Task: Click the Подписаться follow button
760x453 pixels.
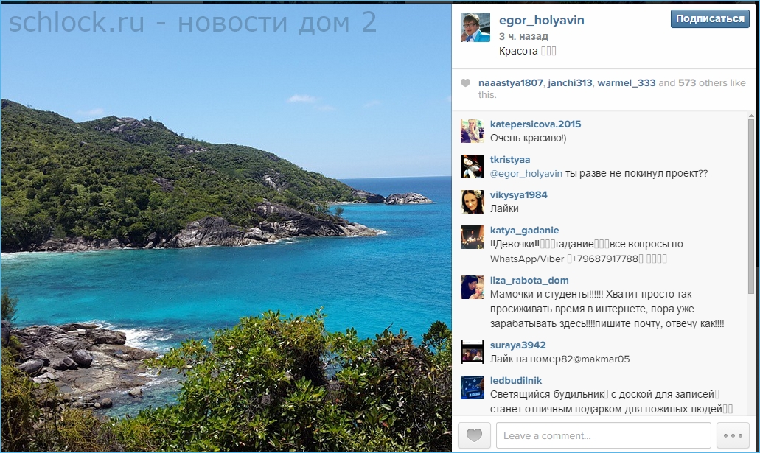Action: [x=710, y=19]
